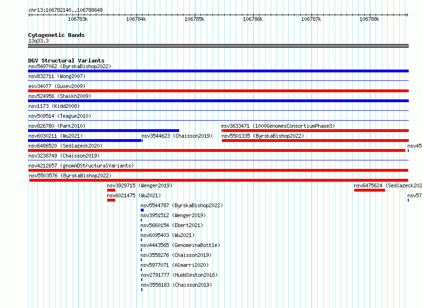Click the left arrow of the ruler

pos(29,15)
